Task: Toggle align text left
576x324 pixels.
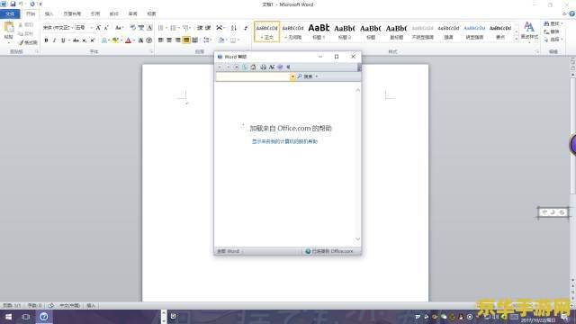Action: click(x=161, y=40)
